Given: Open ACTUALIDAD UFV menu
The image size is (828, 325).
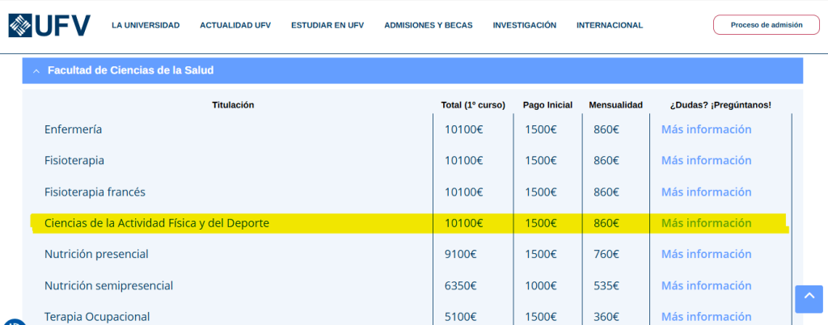Looking at the screenshot, I should 235,25.
